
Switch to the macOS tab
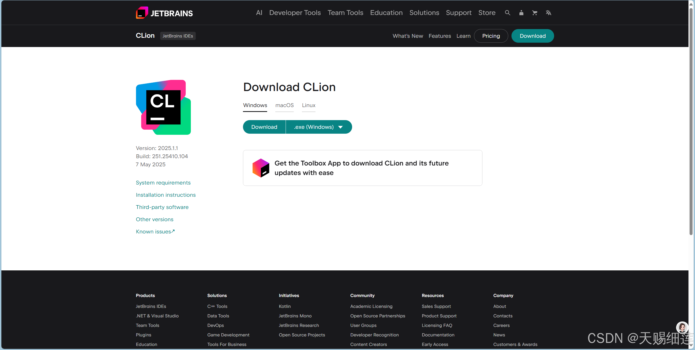[285, 105]
